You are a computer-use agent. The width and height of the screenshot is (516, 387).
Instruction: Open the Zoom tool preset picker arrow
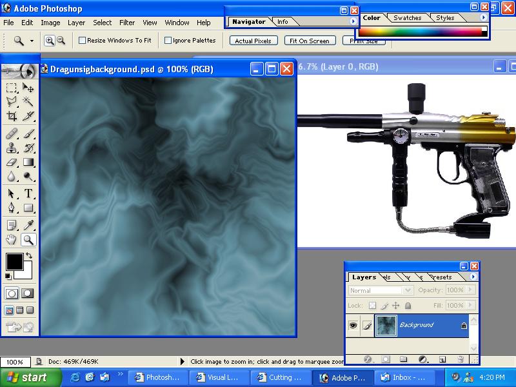click(32, 41)
